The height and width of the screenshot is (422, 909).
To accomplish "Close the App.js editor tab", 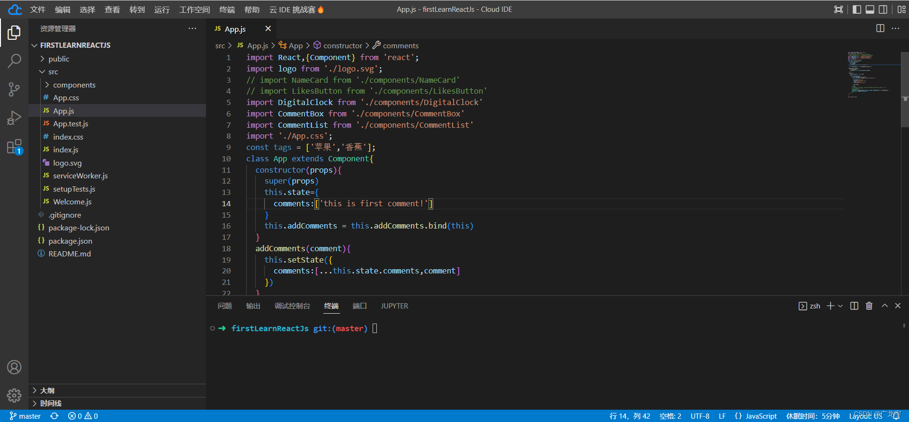I will pos(268,28).
